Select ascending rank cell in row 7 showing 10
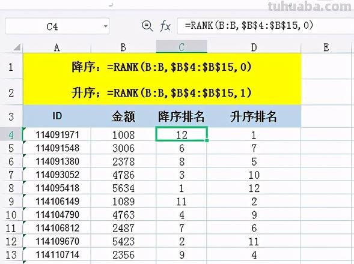354x264 pixels. pos(254,175)
